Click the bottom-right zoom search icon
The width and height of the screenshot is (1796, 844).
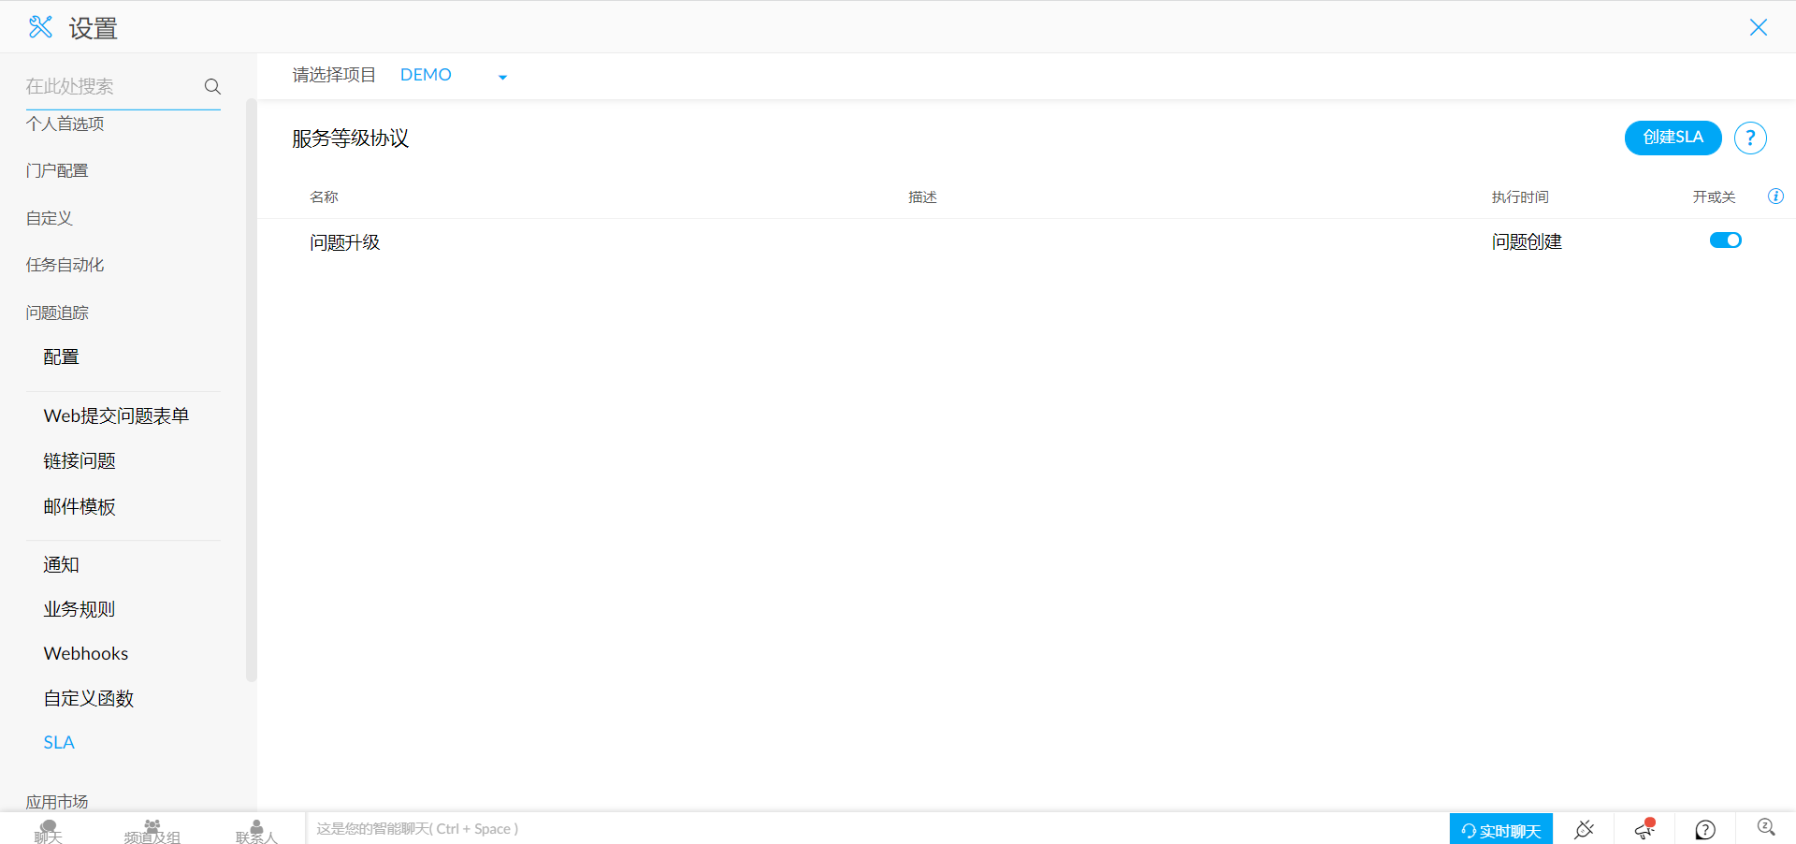(x=1765, y=827)
